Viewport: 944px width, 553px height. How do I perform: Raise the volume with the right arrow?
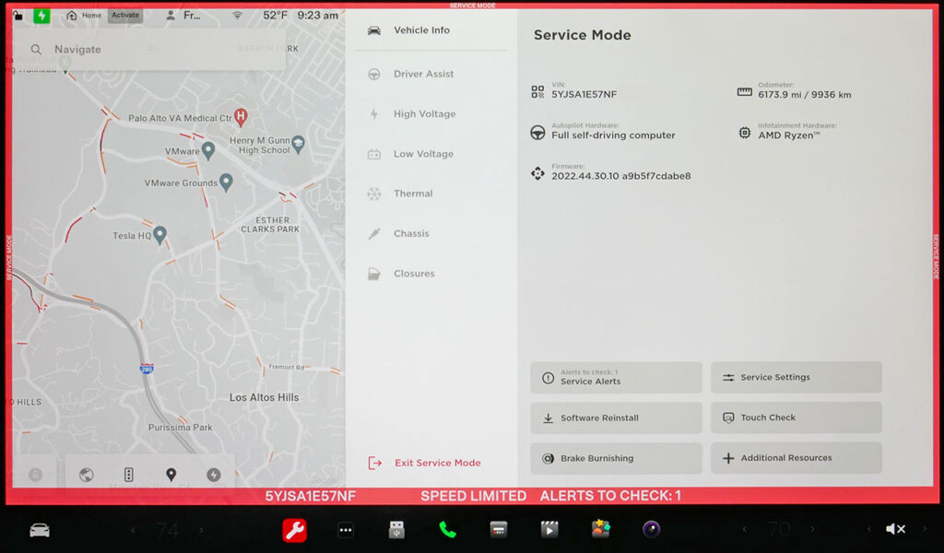click(x=925, y=530)
